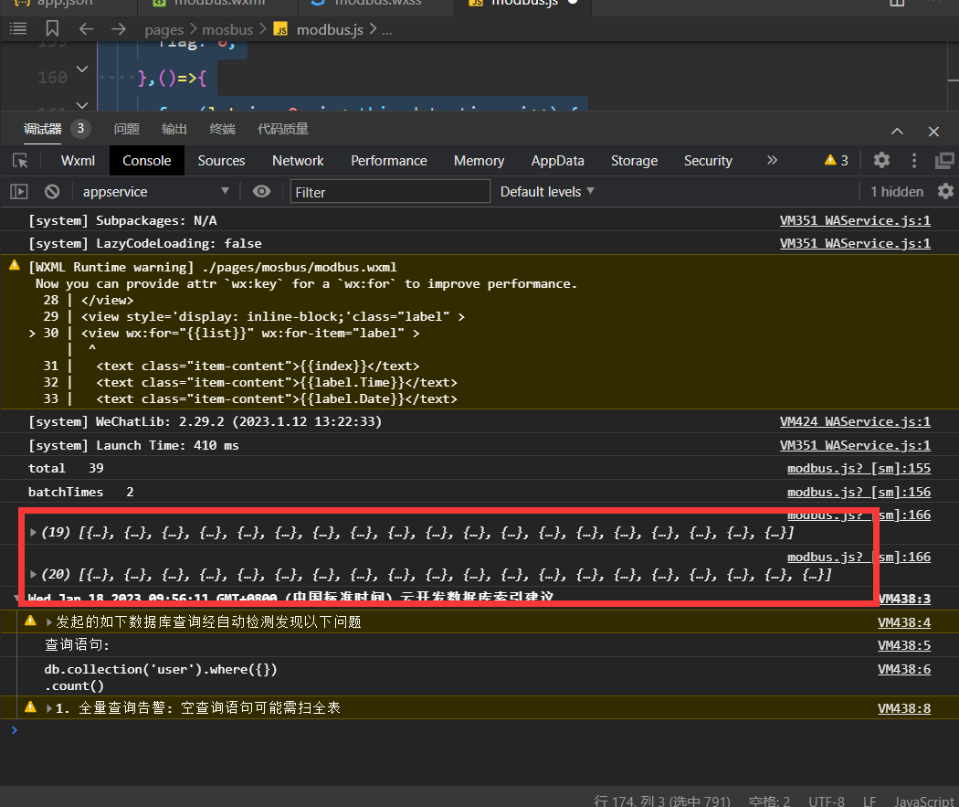The height and width of the screenshot is (807, 959).
Task: Click the editor outline list icon
Action: tap(18, 28)
